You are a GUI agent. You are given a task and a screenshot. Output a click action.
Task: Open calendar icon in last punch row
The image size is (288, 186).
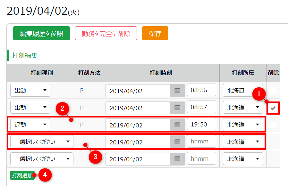click(x=177, y=159)
